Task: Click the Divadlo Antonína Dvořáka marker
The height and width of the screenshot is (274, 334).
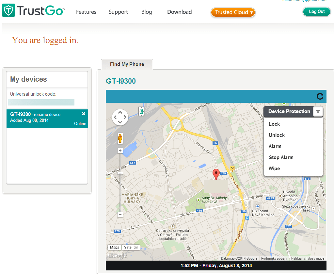Action: tap(280, 196)
